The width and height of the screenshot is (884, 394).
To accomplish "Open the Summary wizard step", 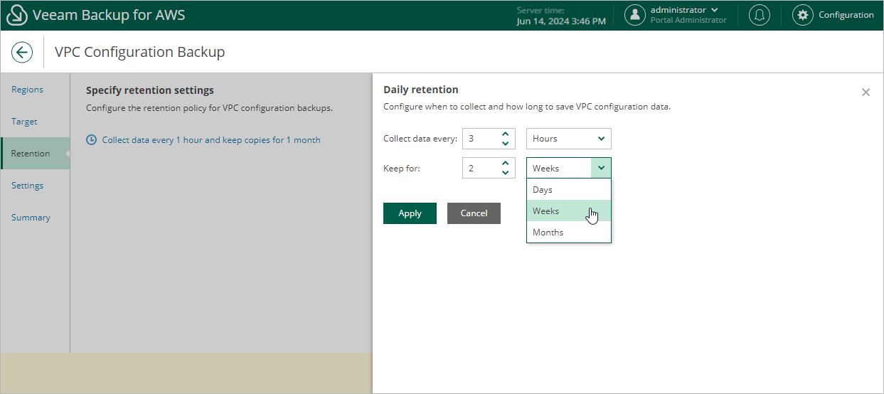I will click(35, 218).
